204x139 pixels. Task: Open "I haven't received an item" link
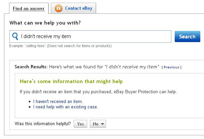coord(58,101)
